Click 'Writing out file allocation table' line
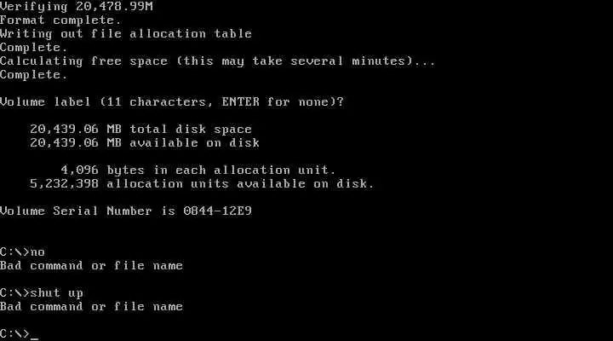This screenshot has height=341, width=613. coord(126,33)
